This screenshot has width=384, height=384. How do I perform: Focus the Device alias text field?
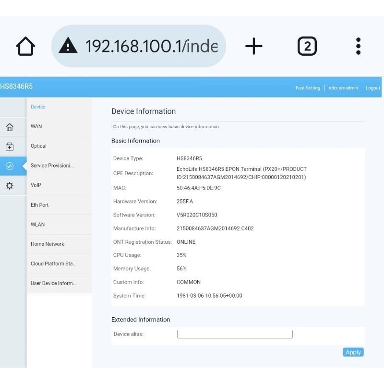[235, 334]
